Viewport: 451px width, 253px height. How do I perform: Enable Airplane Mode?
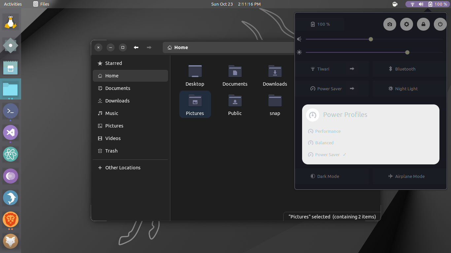406,176
